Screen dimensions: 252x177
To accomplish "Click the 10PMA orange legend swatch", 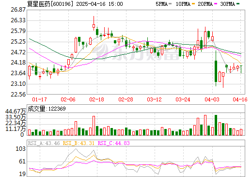I will point(193,4).
